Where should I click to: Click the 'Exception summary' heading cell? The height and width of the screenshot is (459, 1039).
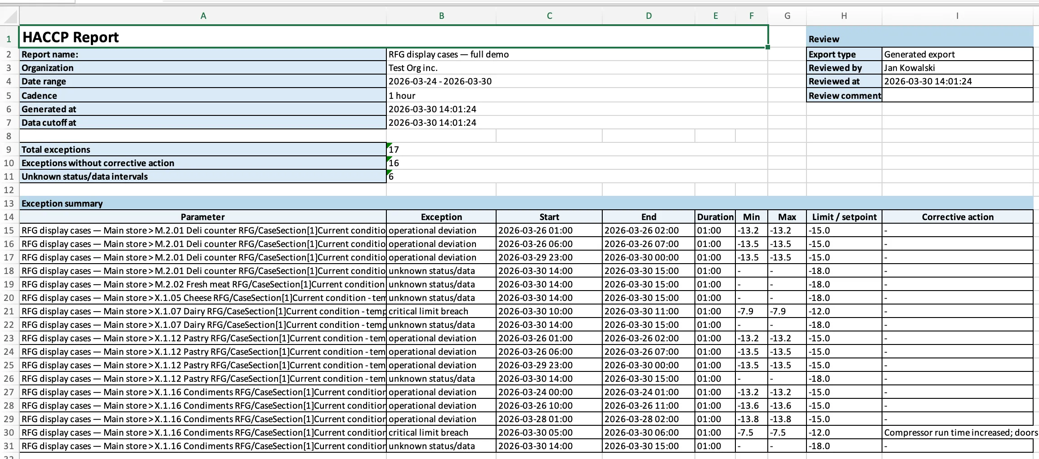[x=526, y=203]
